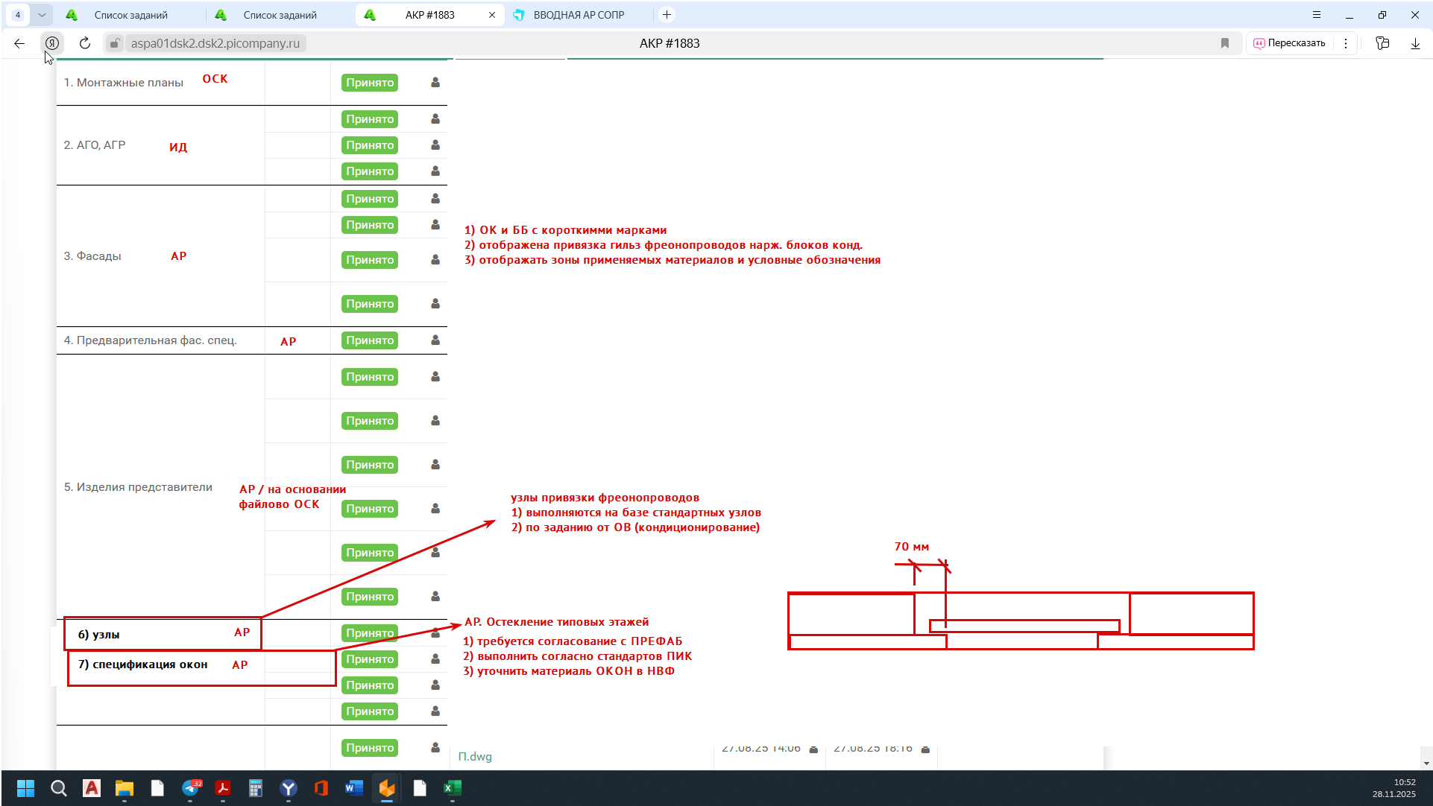Click Принято button in Монтажные планы row
The height and width of the screenshot is (806, 1433).
tap(370, 83)
